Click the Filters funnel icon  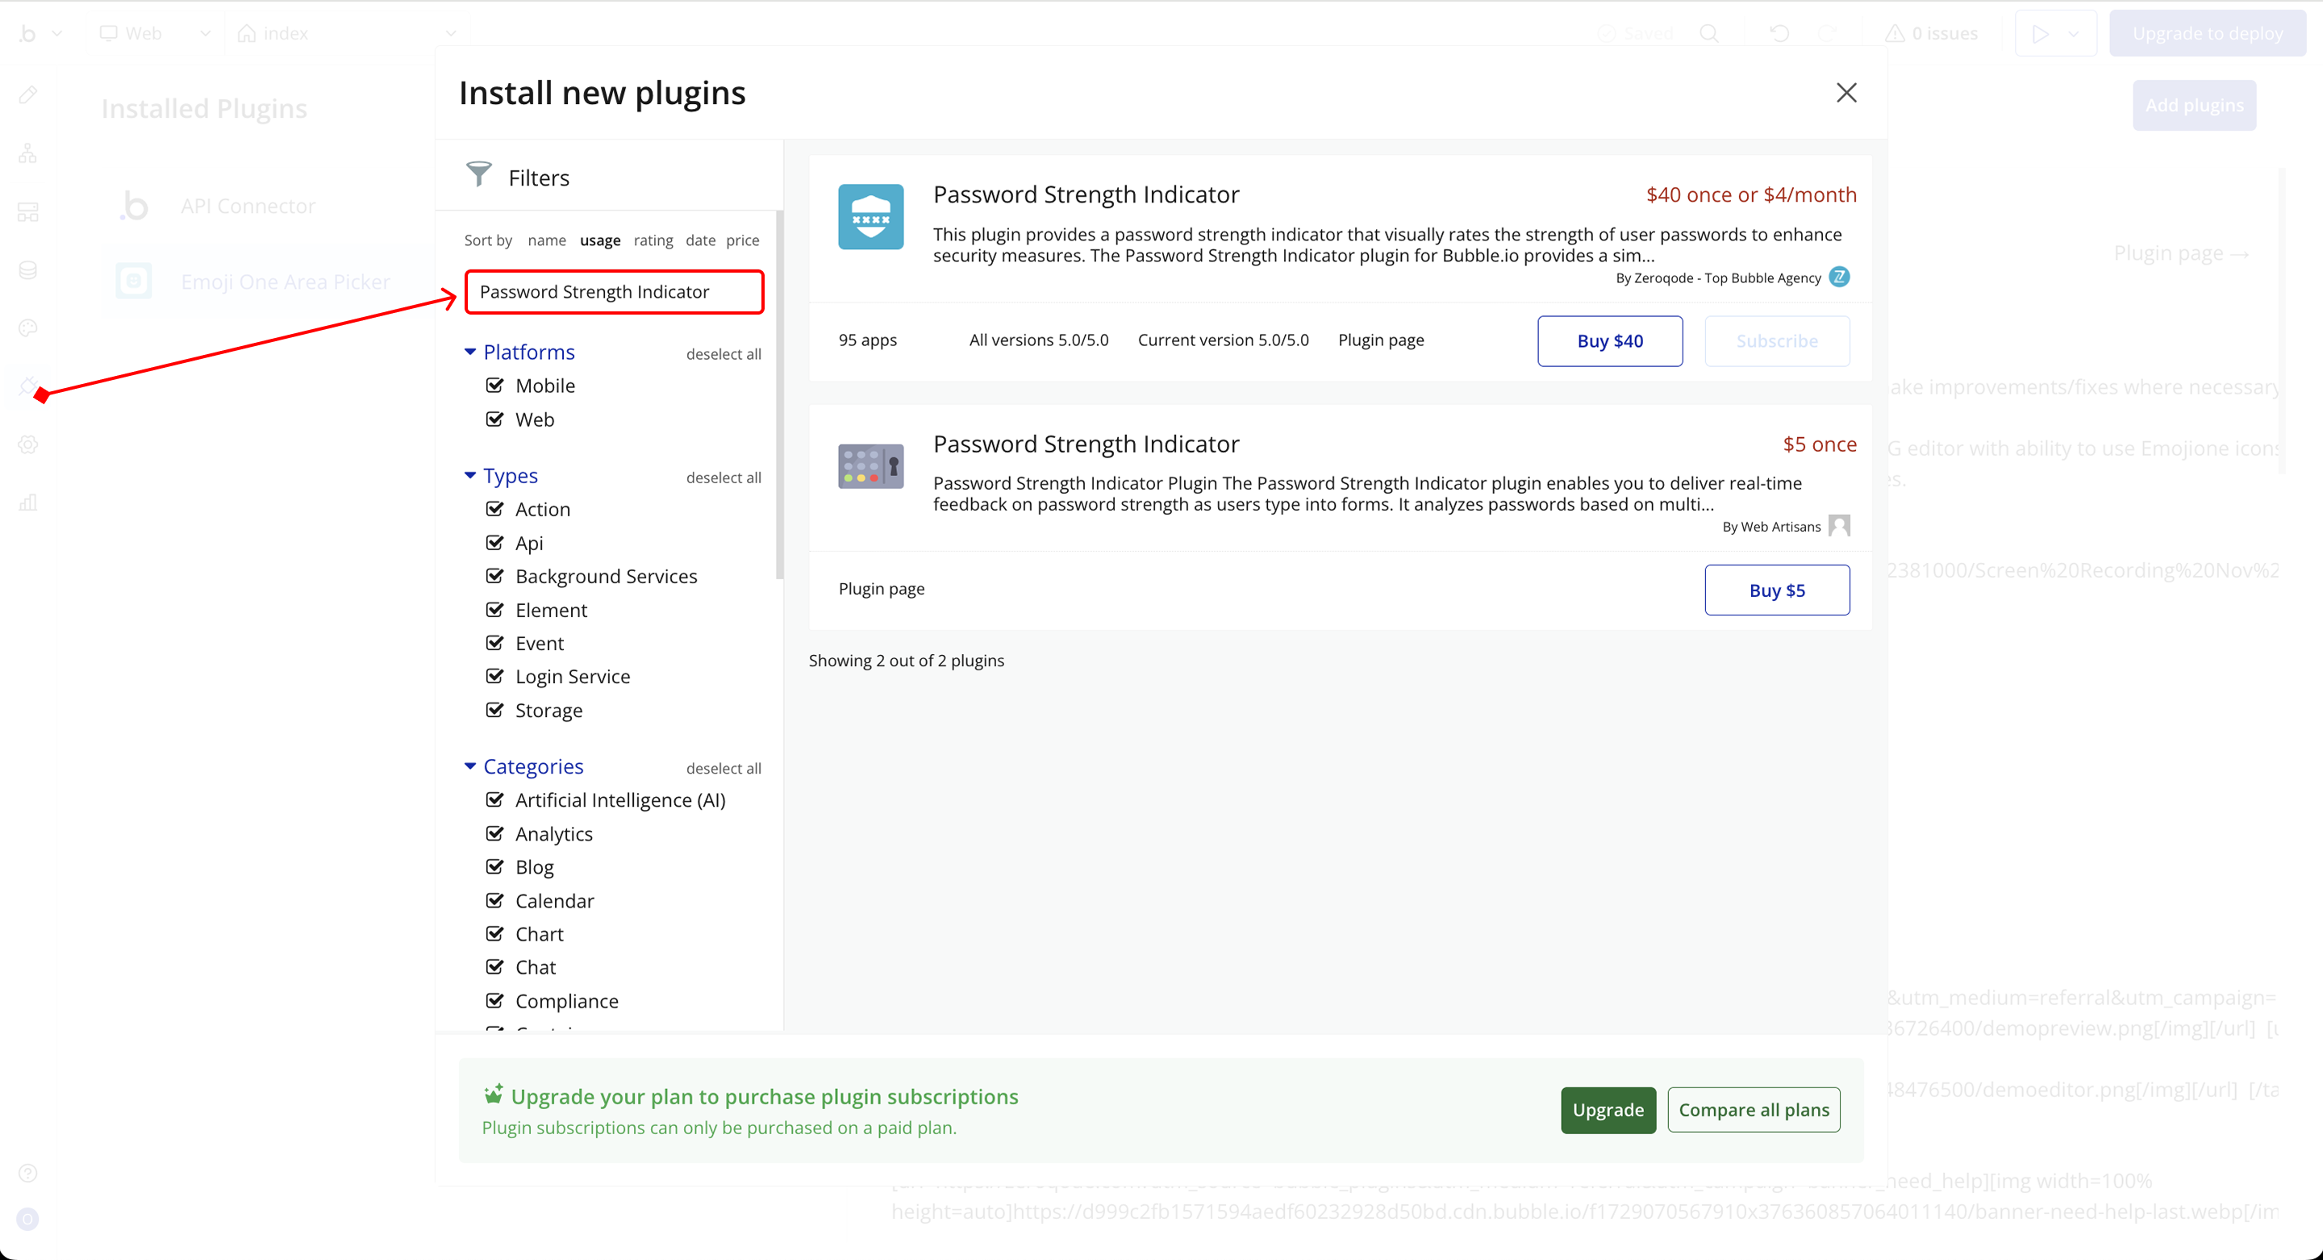coord(479,174)
